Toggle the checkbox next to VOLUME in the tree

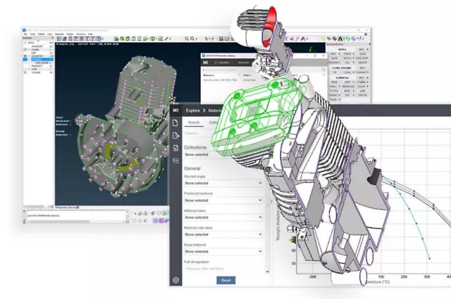click(26, 72)
